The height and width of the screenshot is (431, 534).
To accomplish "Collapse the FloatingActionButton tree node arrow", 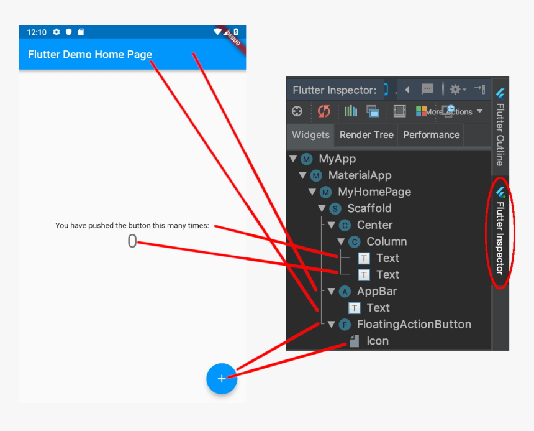I will click(332, 324).
